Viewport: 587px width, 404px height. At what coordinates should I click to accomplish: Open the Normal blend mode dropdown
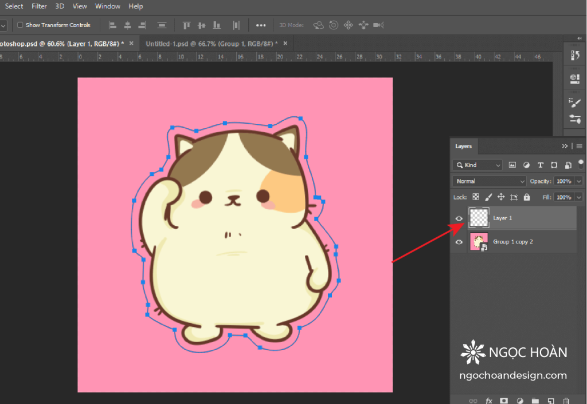click(489, 181)
